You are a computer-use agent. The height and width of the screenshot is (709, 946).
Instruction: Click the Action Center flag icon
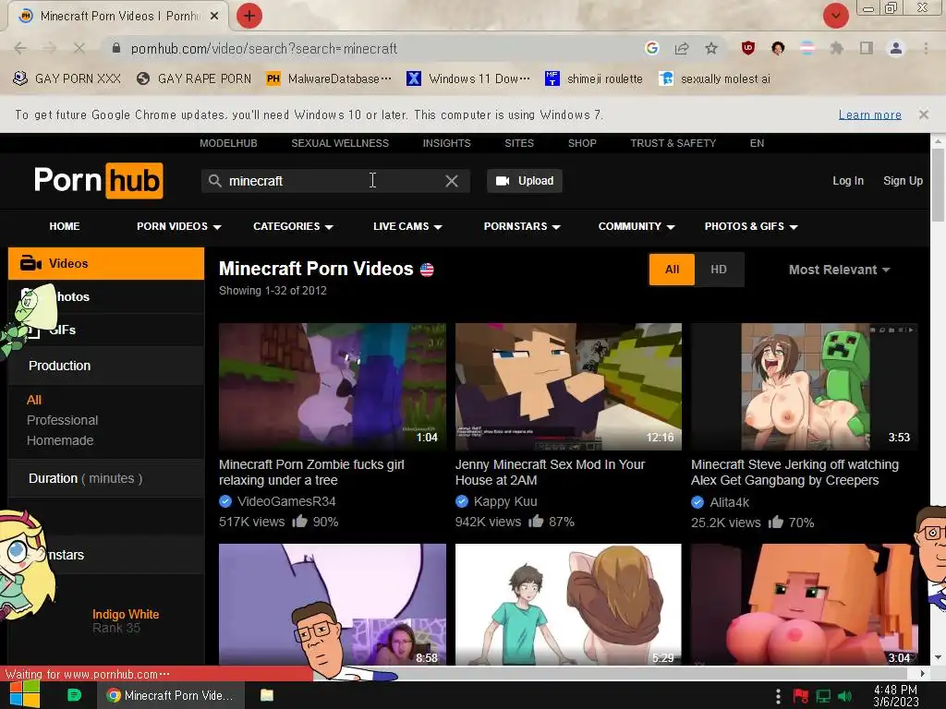[801, 696]
